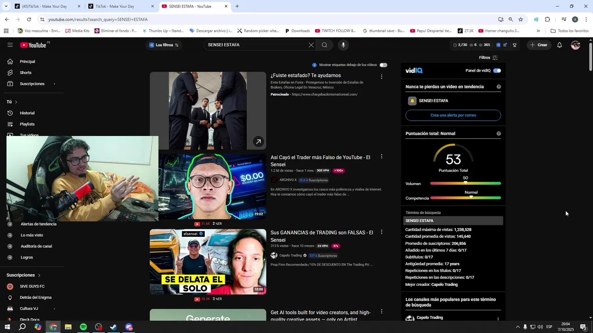
Task: Expand the 'Tú' section chevron
Action: click(x=16, y=102)
